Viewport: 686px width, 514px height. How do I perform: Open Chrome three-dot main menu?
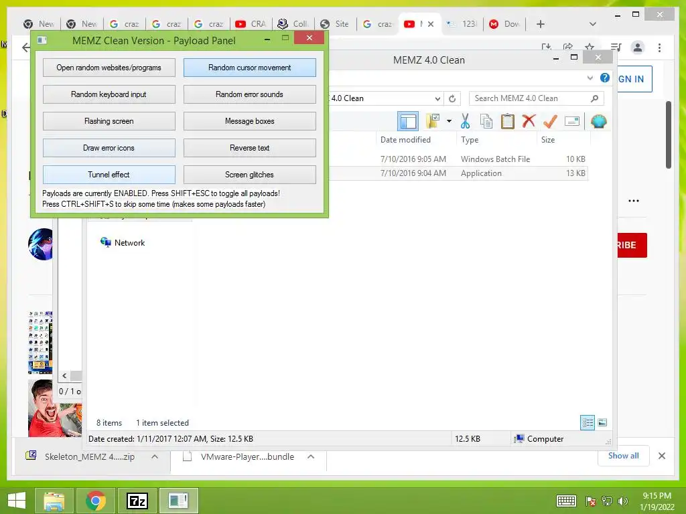click(659, 48)
